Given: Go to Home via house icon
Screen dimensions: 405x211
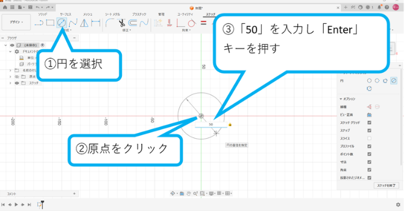Looking at the screenshot, I should point(5,7).
